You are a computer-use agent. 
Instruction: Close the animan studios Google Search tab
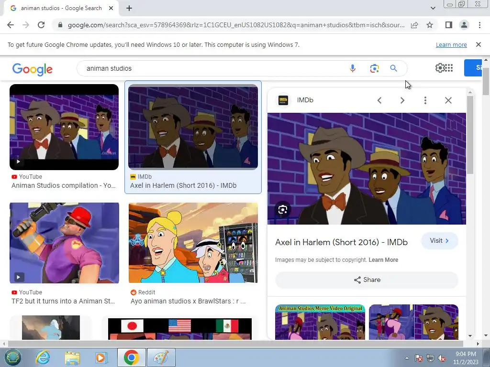tap(111, 9)
